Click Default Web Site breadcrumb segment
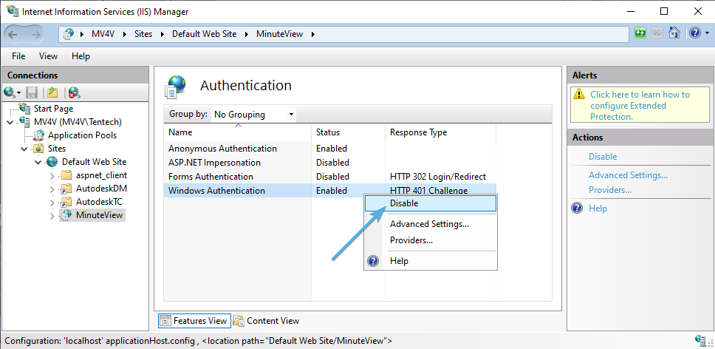This screenshot has height=349, width=715. [205, 34]
